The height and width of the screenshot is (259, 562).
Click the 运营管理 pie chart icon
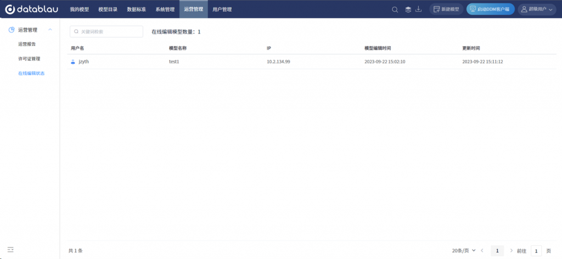click(12, 30)
